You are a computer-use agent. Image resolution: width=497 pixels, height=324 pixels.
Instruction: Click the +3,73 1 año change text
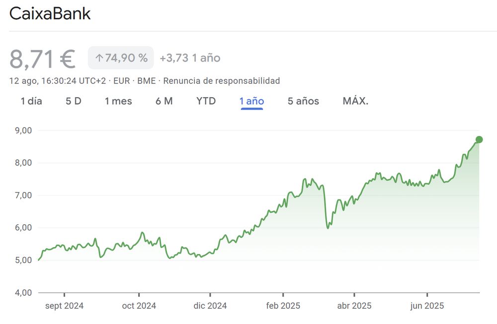point(190,58)
